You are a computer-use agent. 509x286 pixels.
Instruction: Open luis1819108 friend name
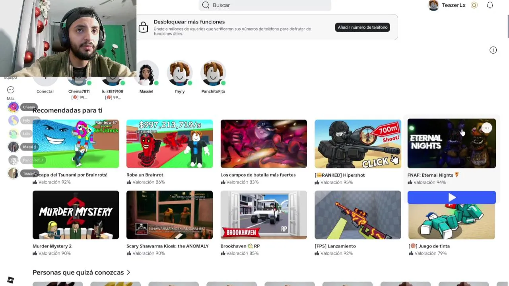tap(113, 91)
